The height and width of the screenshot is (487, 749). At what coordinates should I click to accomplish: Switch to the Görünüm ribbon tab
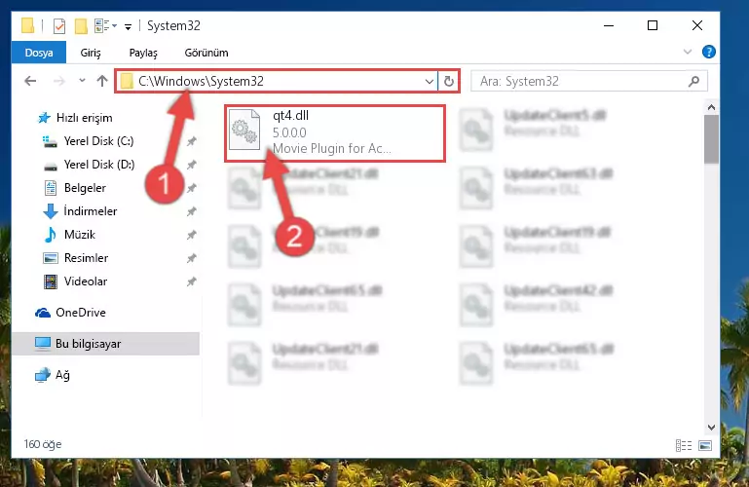(x=206, y=53)
